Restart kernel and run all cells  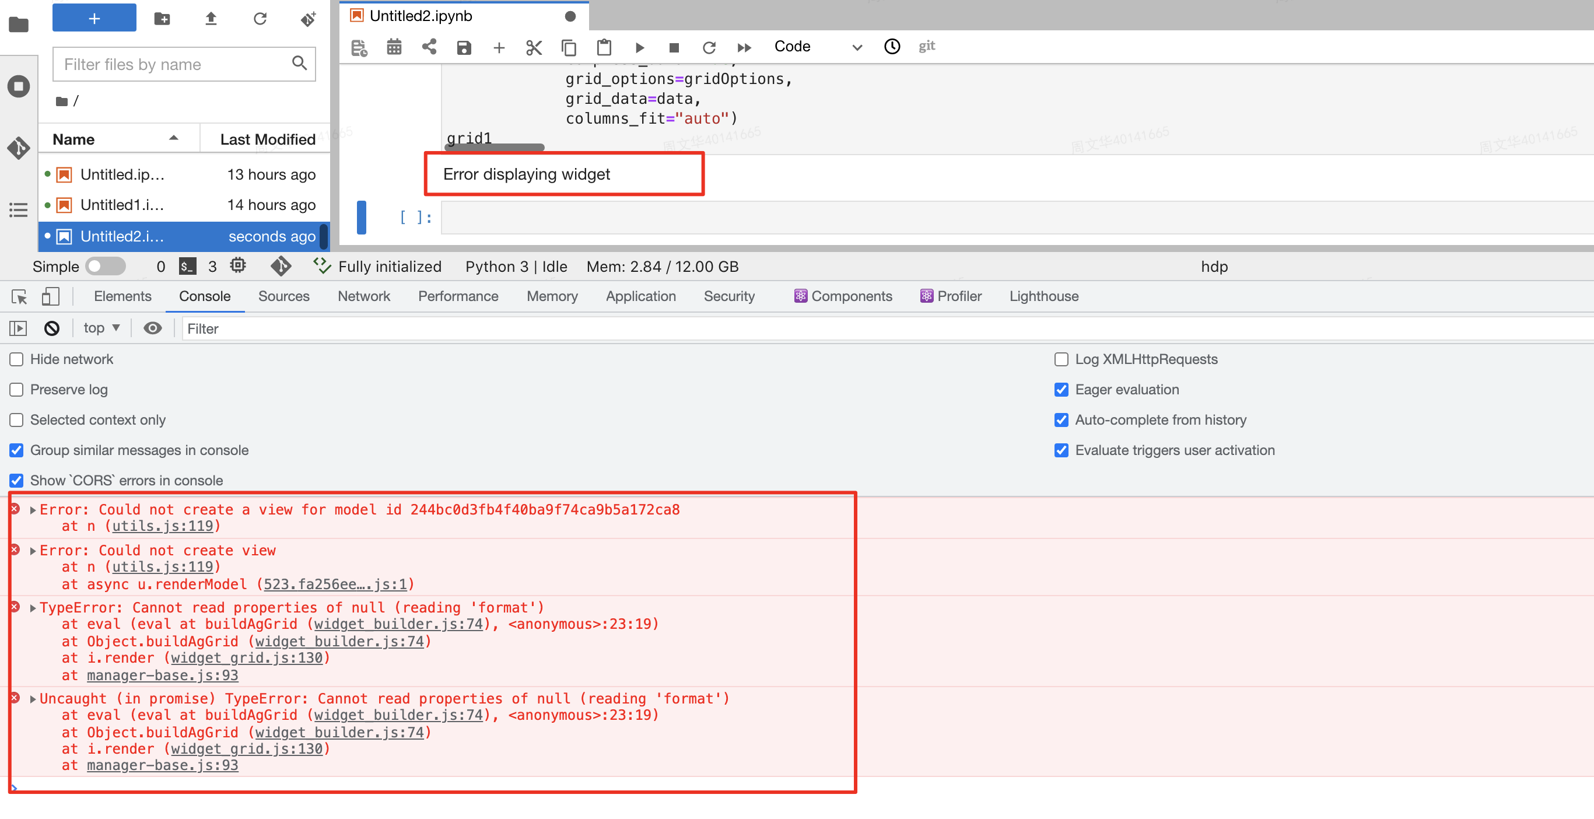pos(744,47)
